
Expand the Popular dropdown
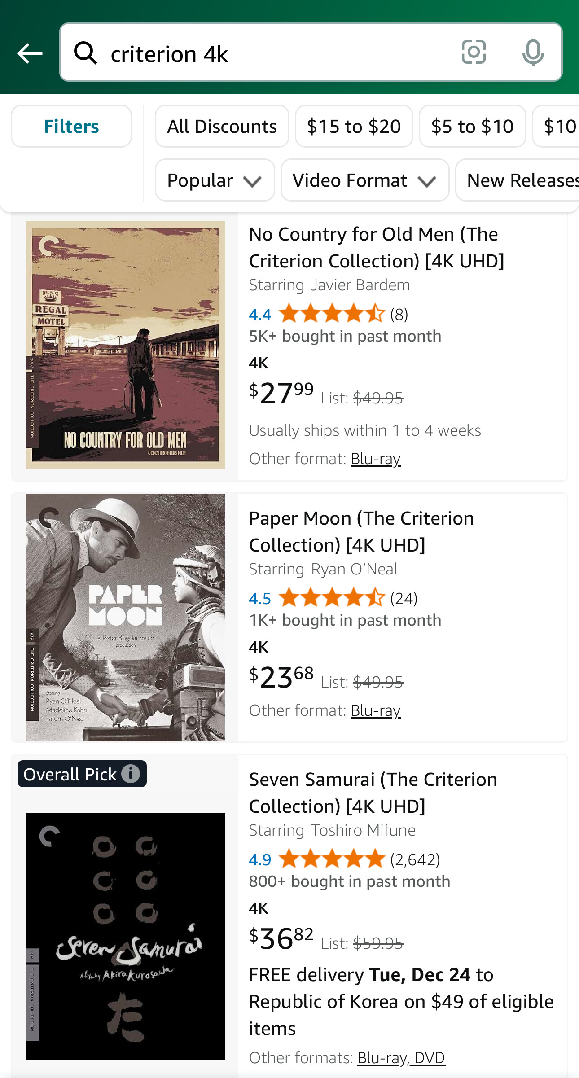215,180
